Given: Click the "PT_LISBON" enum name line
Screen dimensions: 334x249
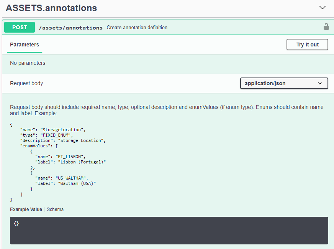Looking at the screenshot, I should click(x=60, y=157).
